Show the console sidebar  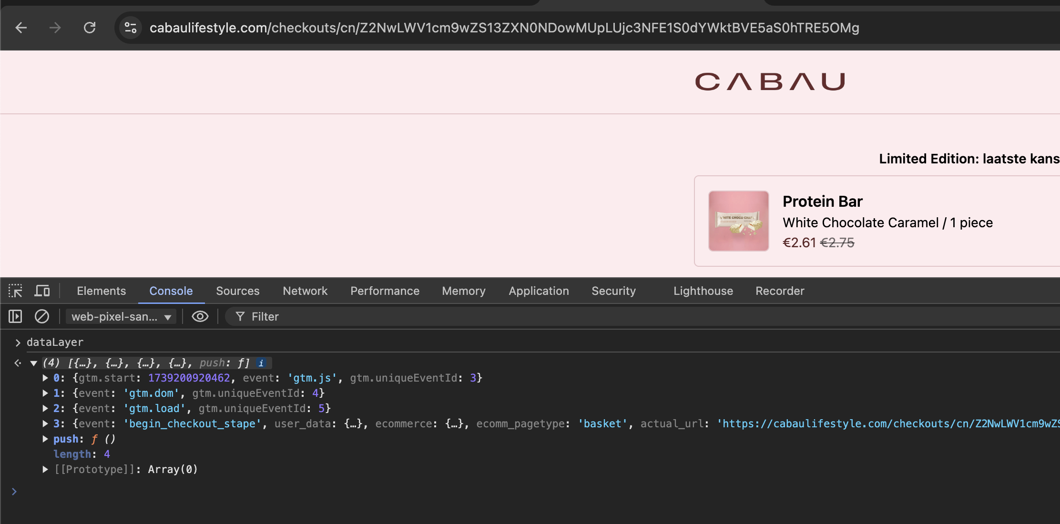click(15, 316)
